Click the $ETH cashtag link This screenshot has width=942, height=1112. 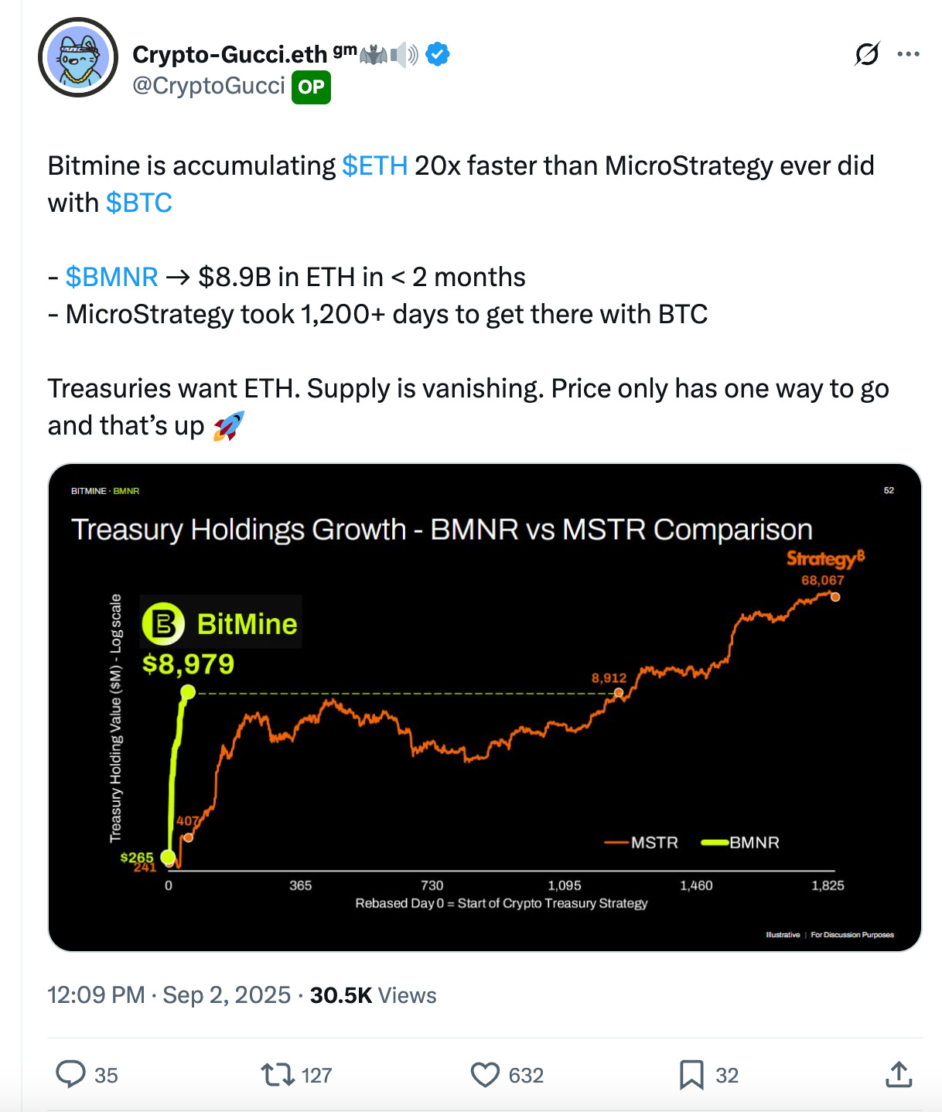click(374, 165)
